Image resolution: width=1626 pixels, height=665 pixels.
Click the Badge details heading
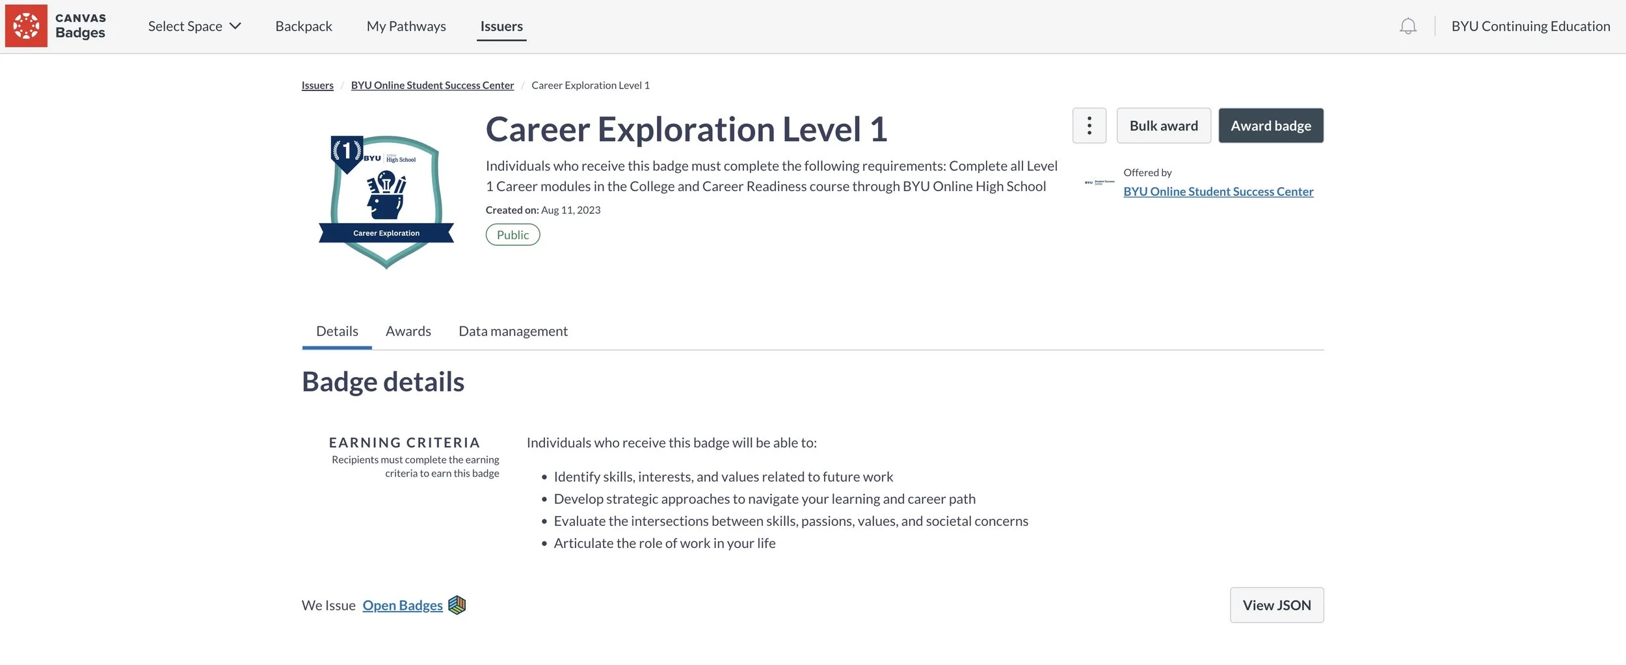(383, 382)
